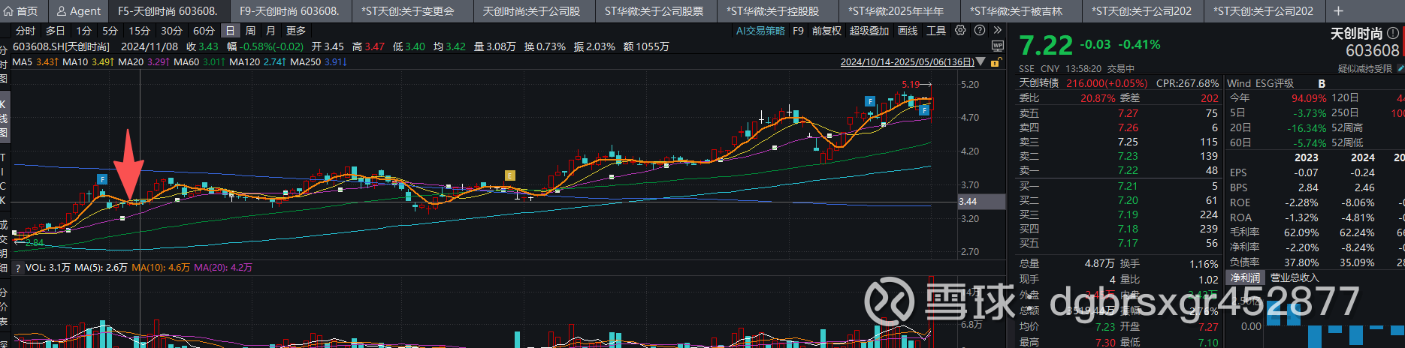Click blue F marker near November 2024
Image resolution: width=1405 pixels, height=348 pixels.
(102, 179)
